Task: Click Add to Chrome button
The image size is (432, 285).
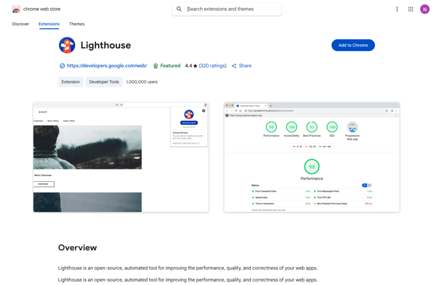Action: pos(353,45)
